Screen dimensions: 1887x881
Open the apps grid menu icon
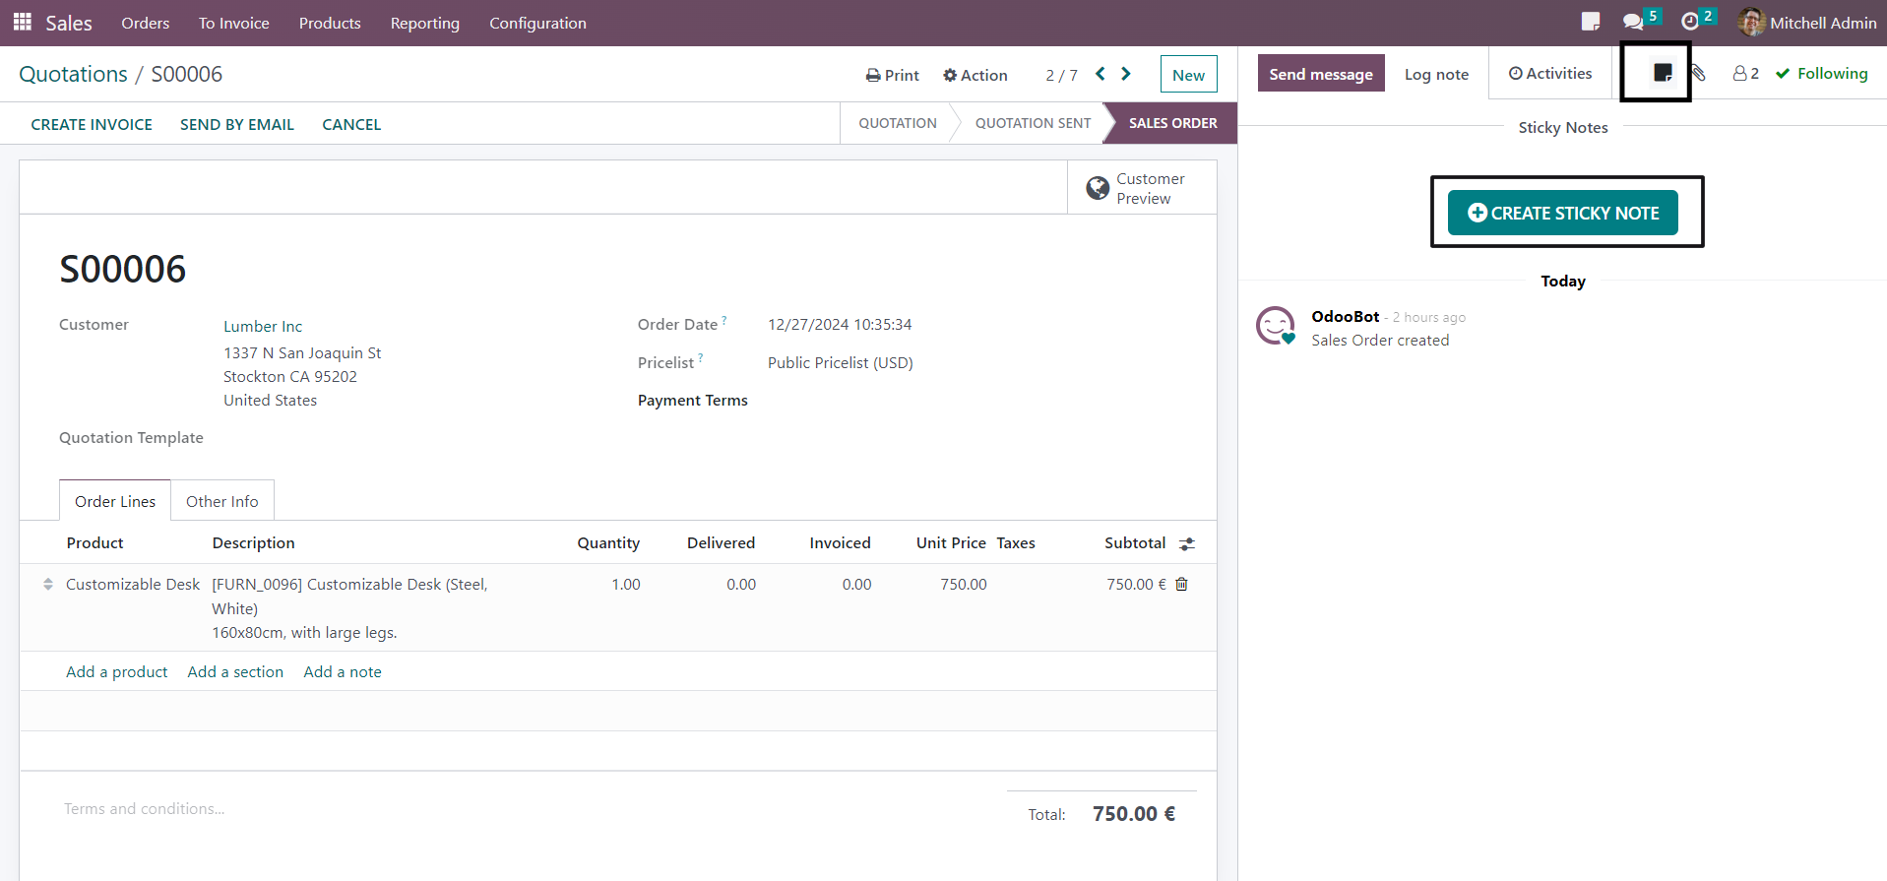tap(22, 22)
